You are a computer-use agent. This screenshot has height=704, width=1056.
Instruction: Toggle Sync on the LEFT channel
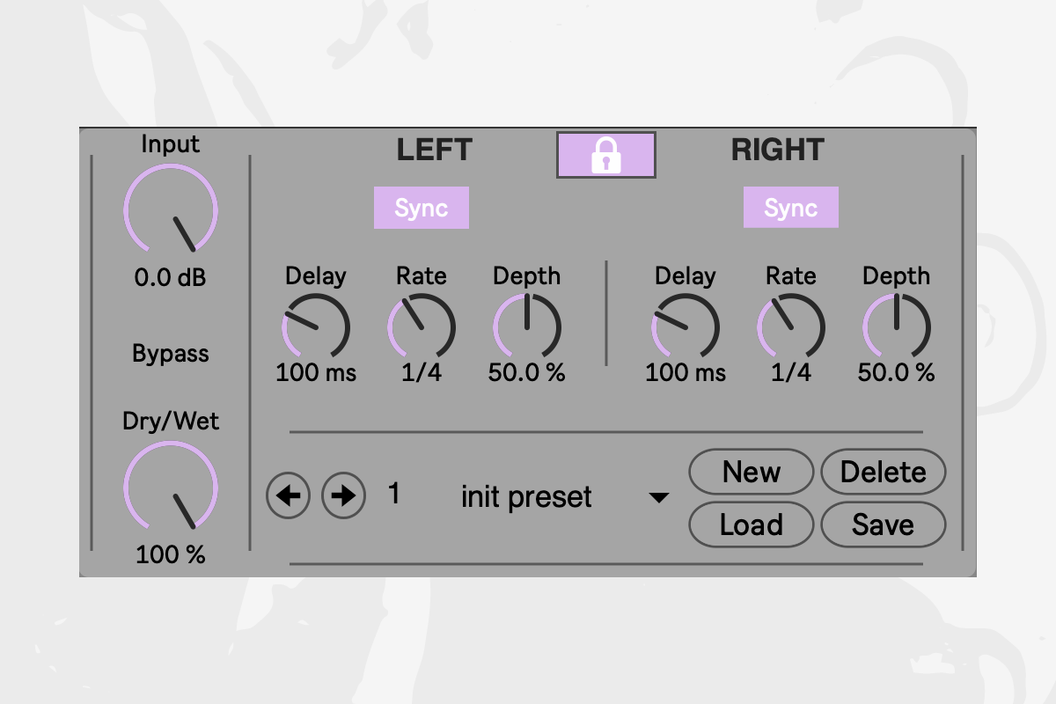coord(421,209)
